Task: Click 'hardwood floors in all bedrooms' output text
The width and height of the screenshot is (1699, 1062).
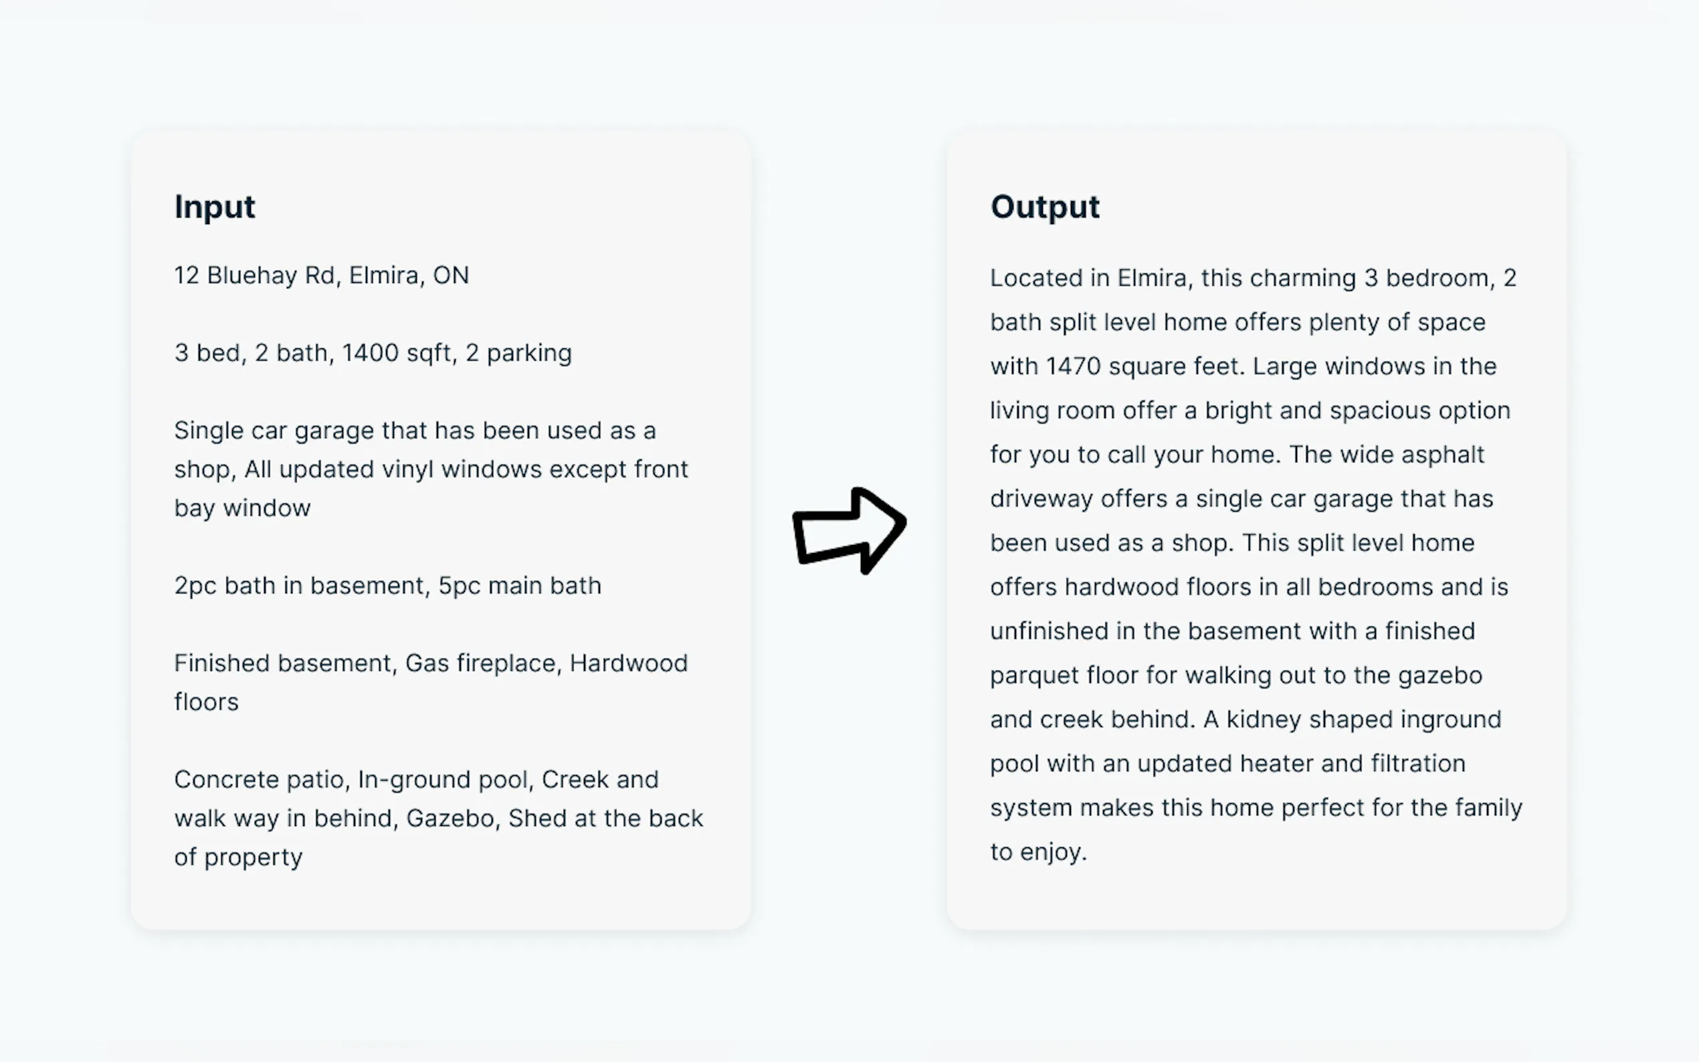Action: click(x=1247, y=587)
